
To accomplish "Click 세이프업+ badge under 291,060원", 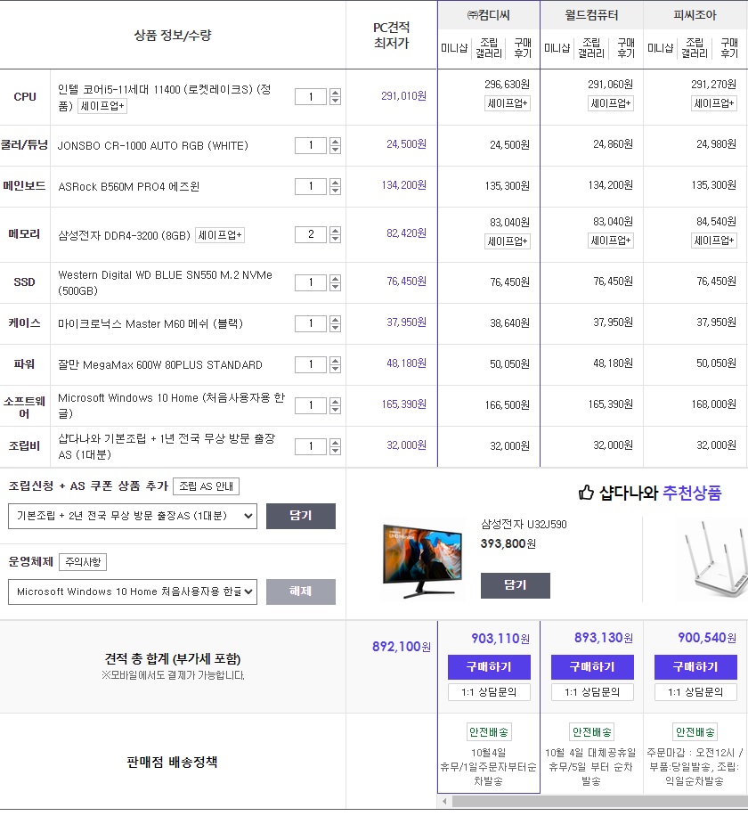I will click(x=611, y=103).
